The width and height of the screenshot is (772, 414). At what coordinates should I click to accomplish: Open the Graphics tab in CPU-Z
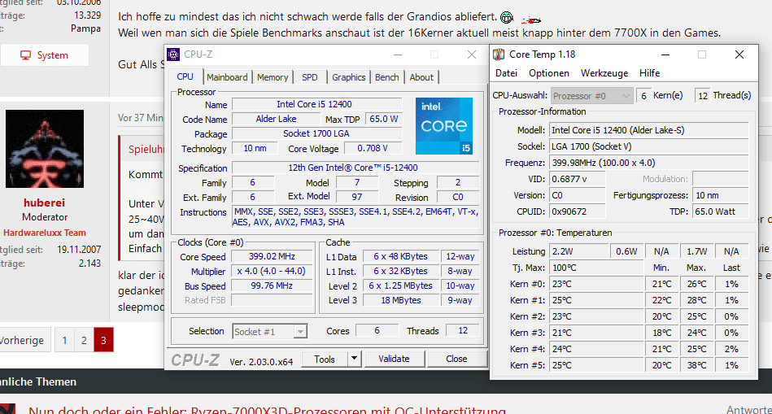coord(349,77)
